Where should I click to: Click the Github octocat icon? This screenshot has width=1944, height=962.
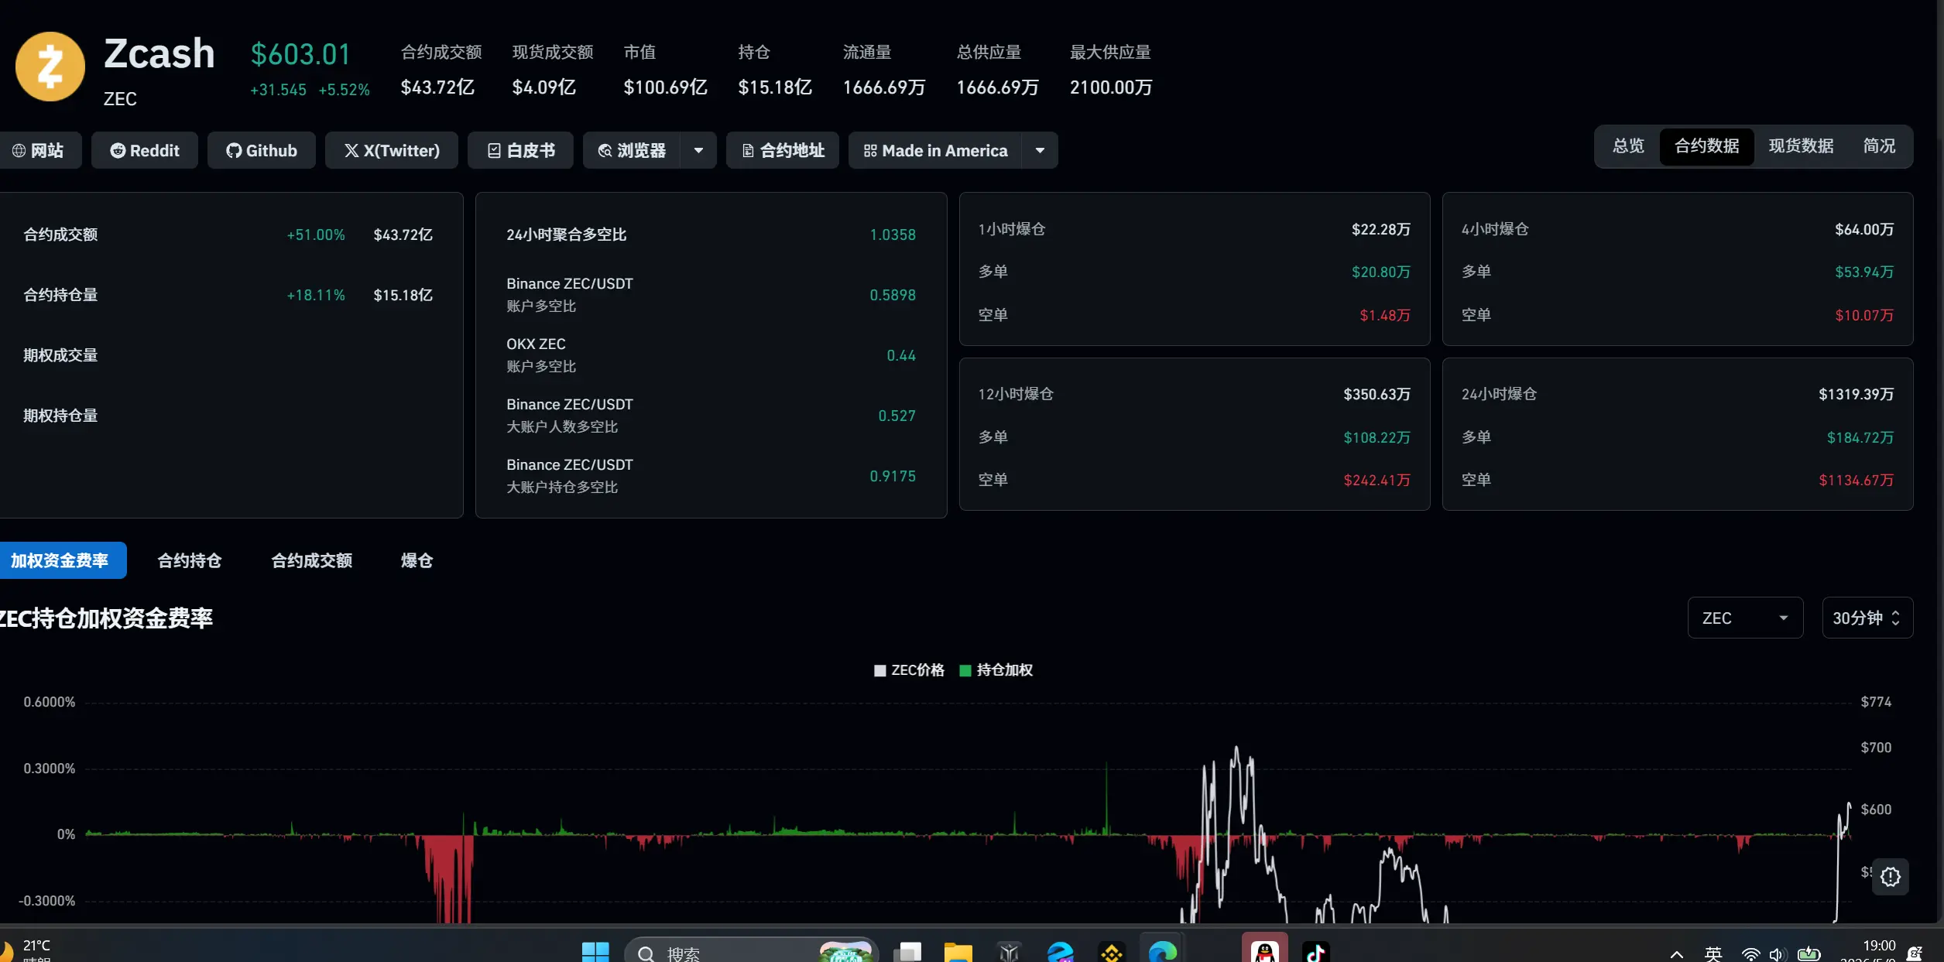234,150
